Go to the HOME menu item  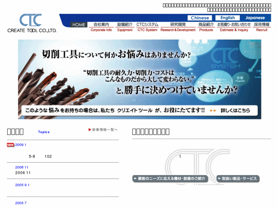(x=79, y=24)
